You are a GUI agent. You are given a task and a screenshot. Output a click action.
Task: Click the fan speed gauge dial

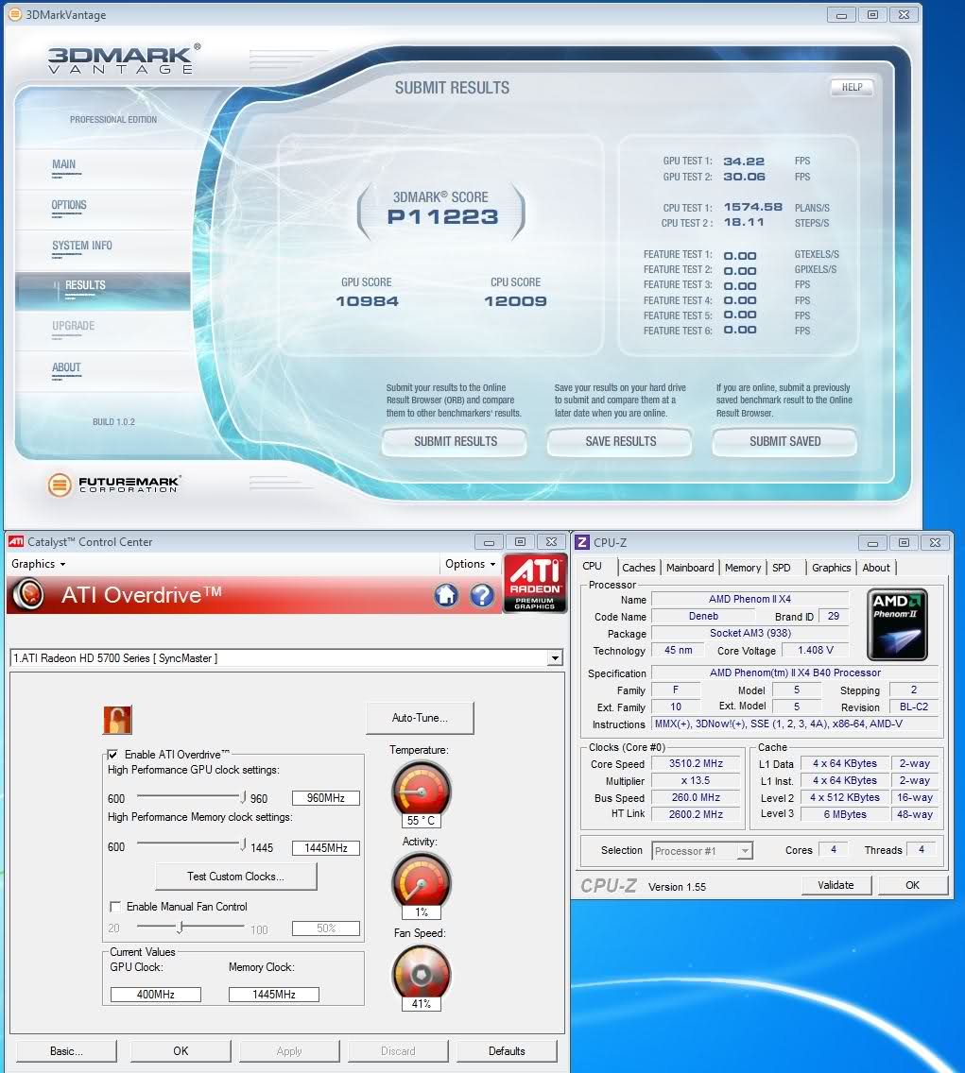pos(422,974)
